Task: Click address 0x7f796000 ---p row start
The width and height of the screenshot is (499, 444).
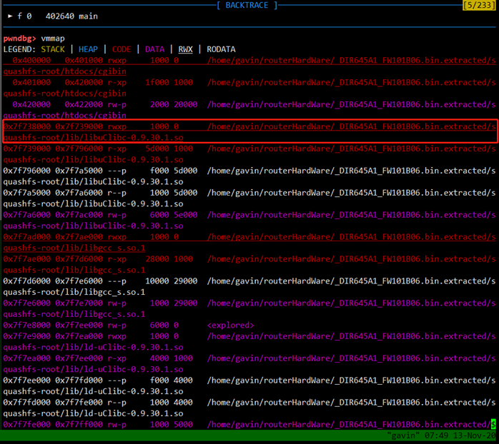Action: pyautogui.click(x=26, y=171)
